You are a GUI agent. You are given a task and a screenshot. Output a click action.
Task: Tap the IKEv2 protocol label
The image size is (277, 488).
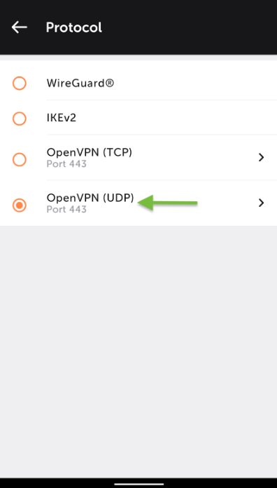point(61,118)
